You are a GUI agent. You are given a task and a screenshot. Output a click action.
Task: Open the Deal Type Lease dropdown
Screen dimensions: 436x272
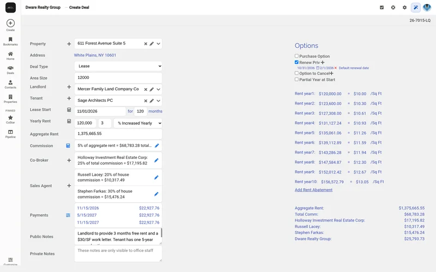pos(118,66)
